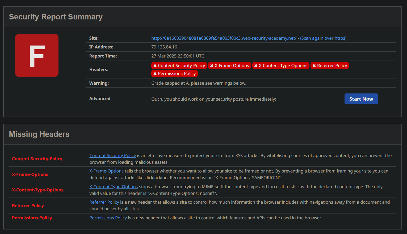Click the Missing Headers section heading
Image resolution: width=407 pixels, height=234 pixels.
(39, 134)
